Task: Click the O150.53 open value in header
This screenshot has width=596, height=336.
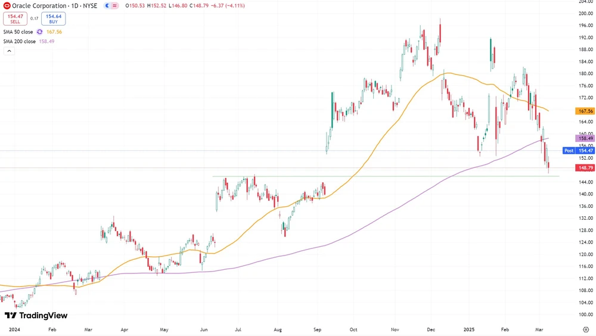Action: [135, 6]
